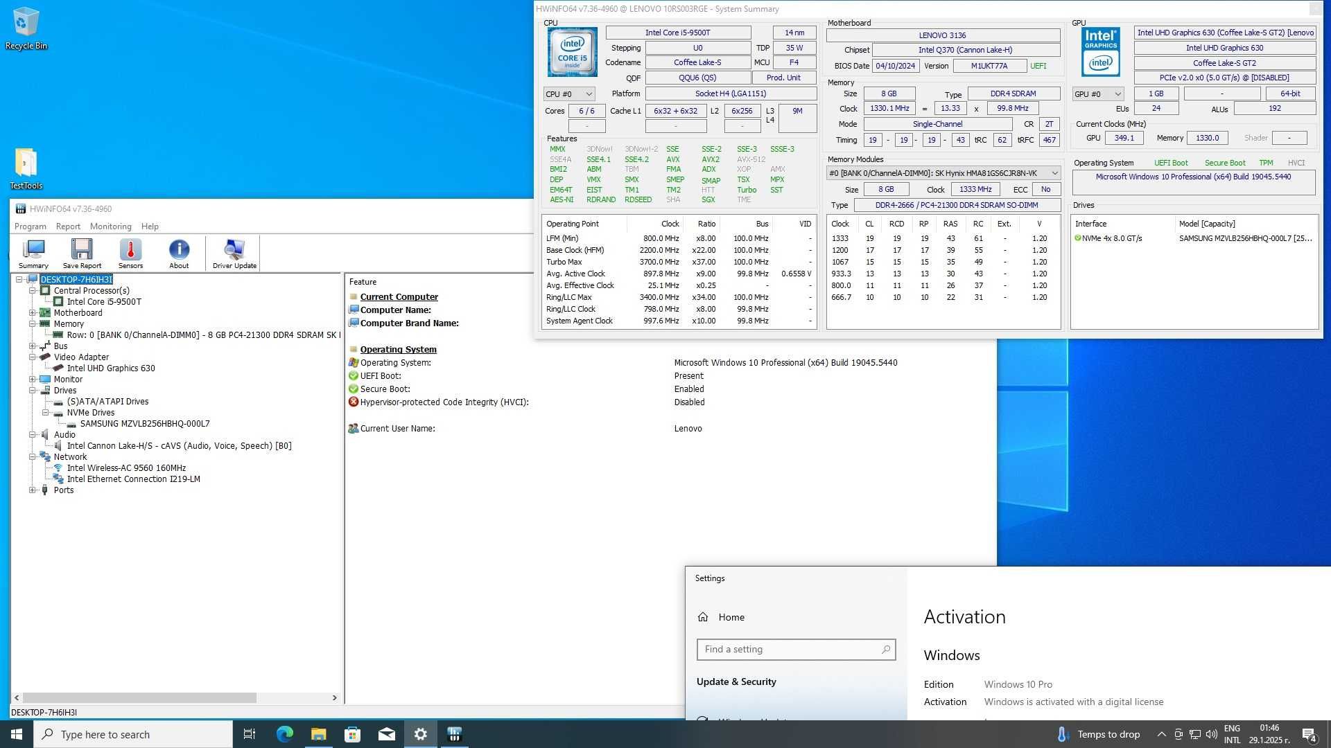Open File Explorer from taskbar
1331x748 pixels.
tap(318, 734)
